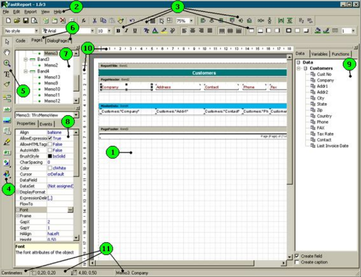Collapse the Band4 tree node
The height and width of the screenshot is (277, 361).
point(25,71)
